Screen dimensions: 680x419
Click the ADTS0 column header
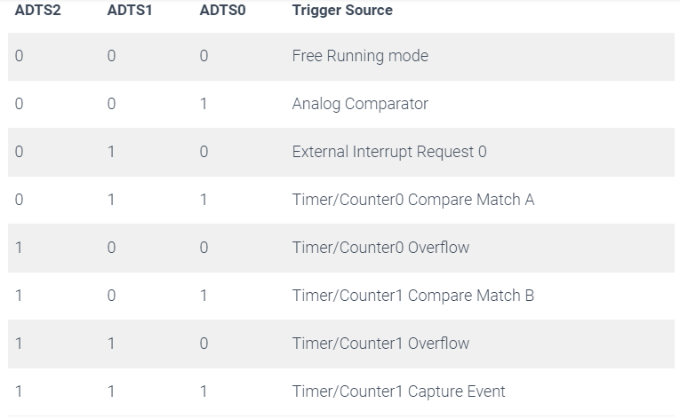(222, 10)
